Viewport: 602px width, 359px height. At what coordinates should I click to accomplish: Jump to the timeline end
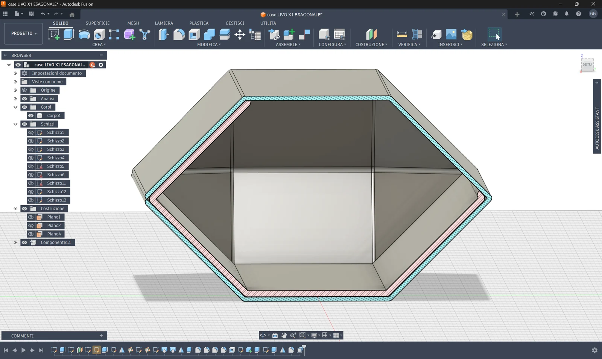(x=41, y=350)
